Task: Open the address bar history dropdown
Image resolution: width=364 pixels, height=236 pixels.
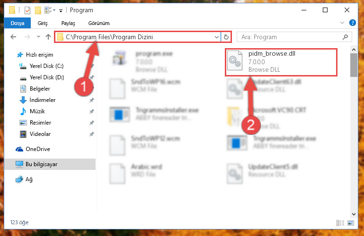Action: click(217, 37)
